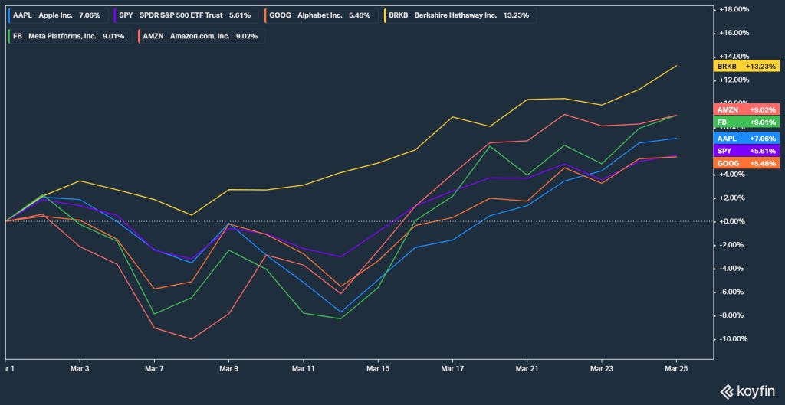Click the -10.00% axis label
The image size is (785, 405).
point(735,339)
